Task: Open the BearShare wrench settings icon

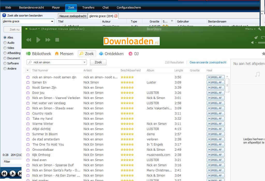Action: point(260,29)
